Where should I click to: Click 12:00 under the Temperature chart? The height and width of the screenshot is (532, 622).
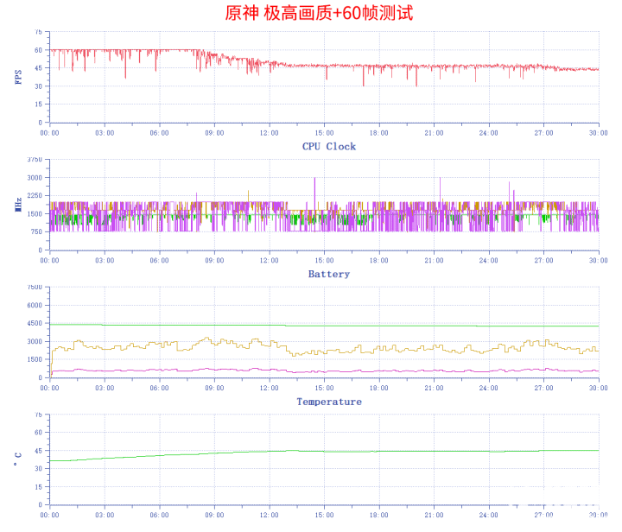click(269, 516)
